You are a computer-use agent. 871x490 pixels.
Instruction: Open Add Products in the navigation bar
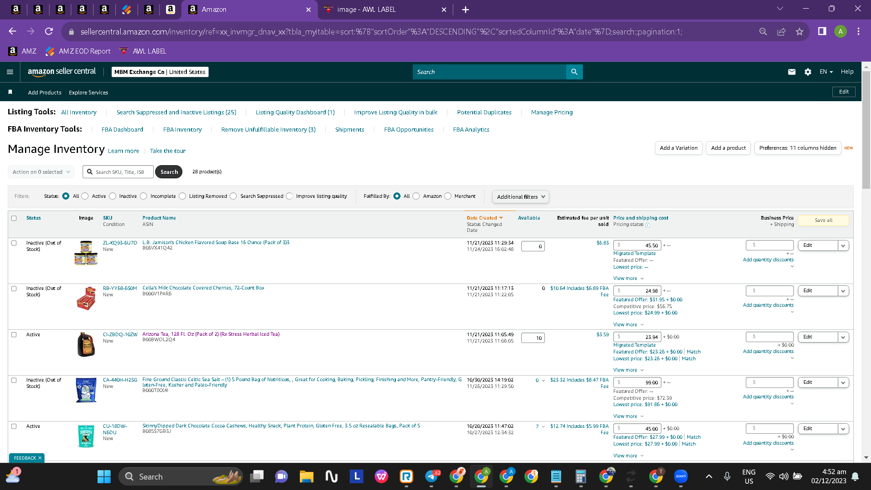coord(45,93)
